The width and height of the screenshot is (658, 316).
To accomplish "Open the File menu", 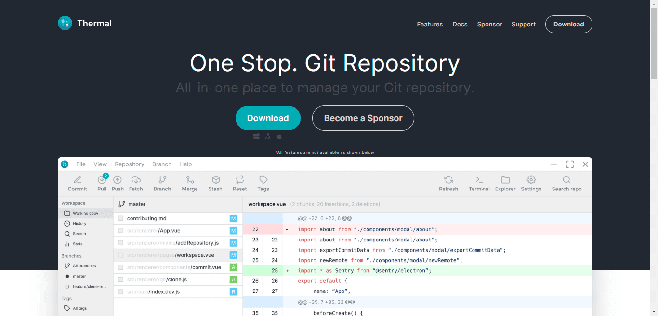I will tap(81, 164).
